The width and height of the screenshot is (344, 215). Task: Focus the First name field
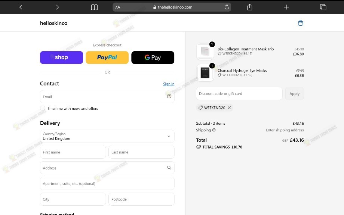pyautogui.click(x=73, y=152)
